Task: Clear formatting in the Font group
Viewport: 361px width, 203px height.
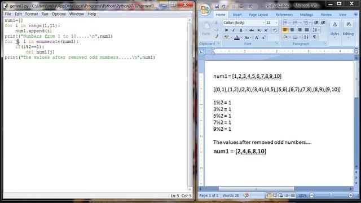Action: pyautogui.click(x=275, y=30)
